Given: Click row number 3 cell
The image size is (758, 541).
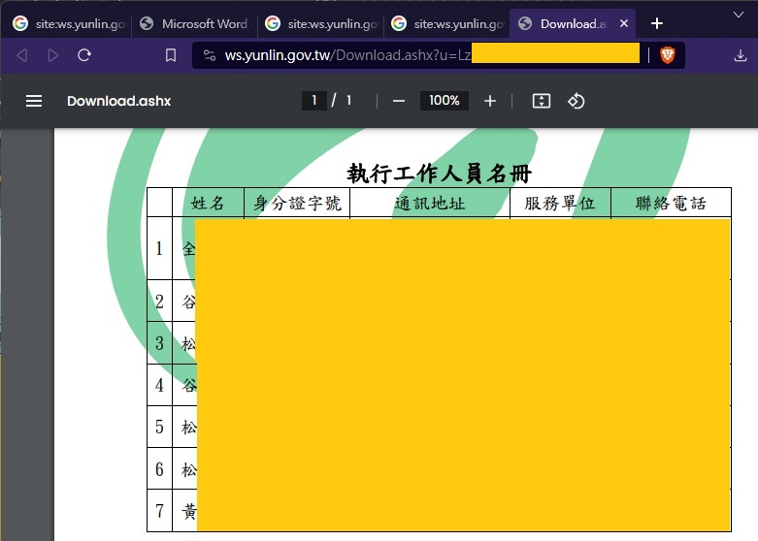Looking at the screenshot, I should click(159, 343).
